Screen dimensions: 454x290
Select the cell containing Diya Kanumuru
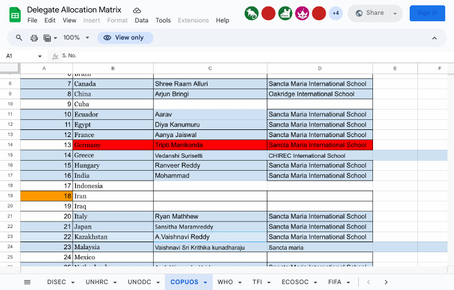(x=210, y=125)
